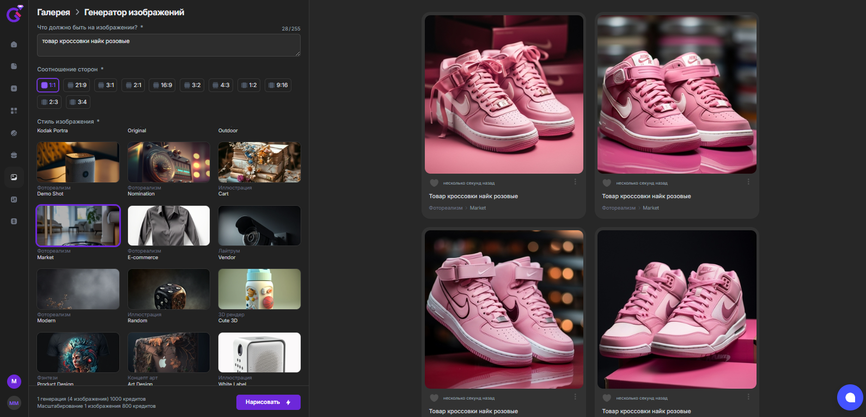Click the MM avatar at the sidebar bottom

coord(14,403)
